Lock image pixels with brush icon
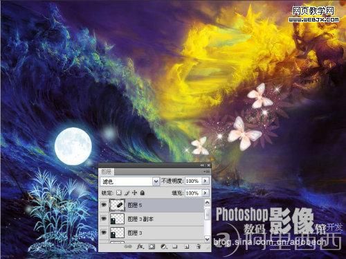Viewport: 346px width, 259px height. tap(127, 193)
